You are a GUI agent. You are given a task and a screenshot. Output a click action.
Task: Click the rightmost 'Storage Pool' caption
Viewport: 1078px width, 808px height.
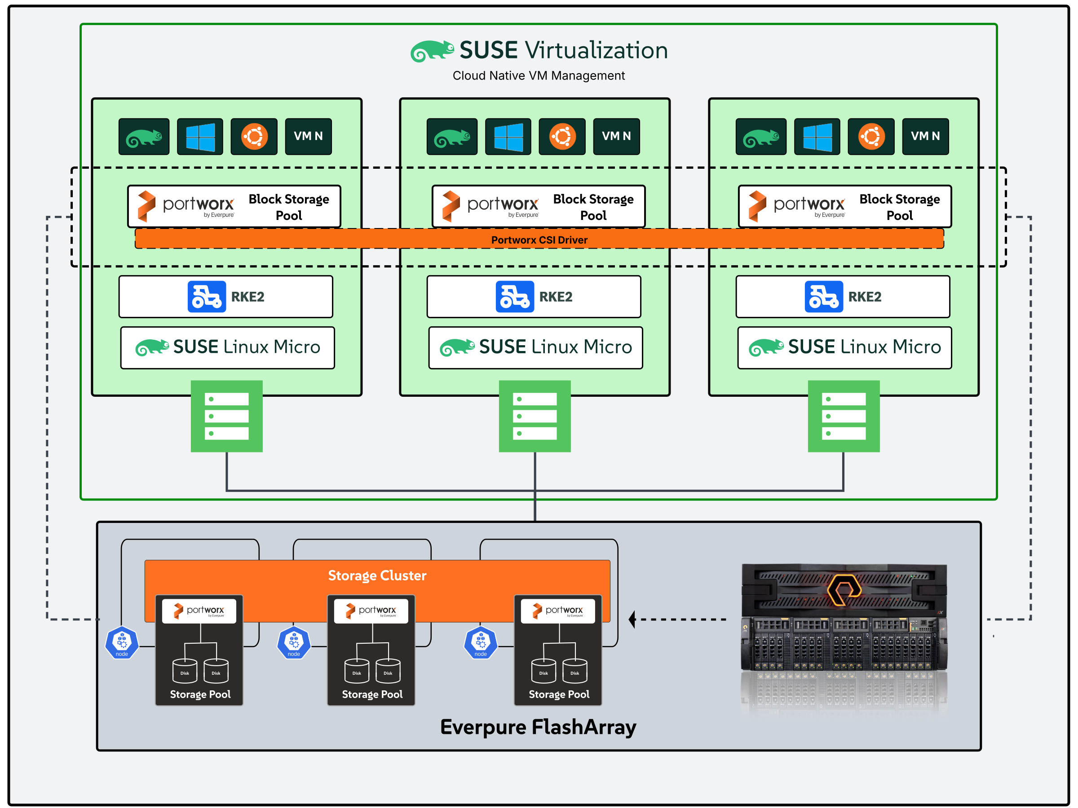click(558, 694)
